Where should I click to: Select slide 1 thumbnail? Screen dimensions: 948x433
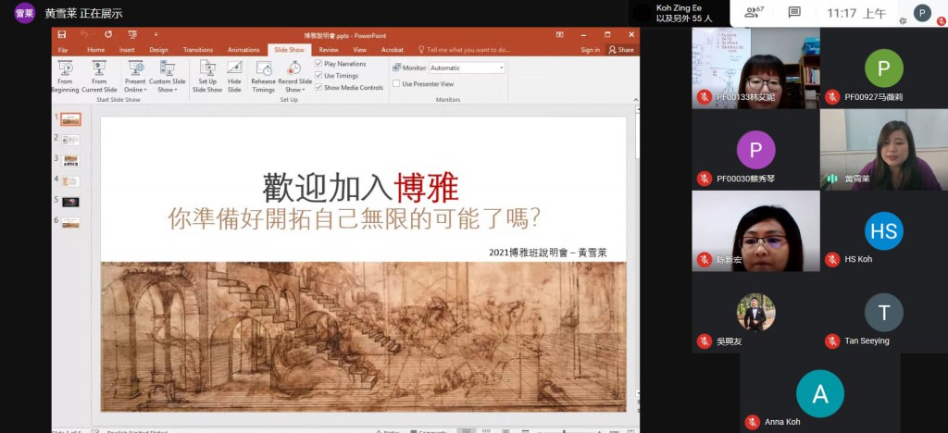[70, 119]
